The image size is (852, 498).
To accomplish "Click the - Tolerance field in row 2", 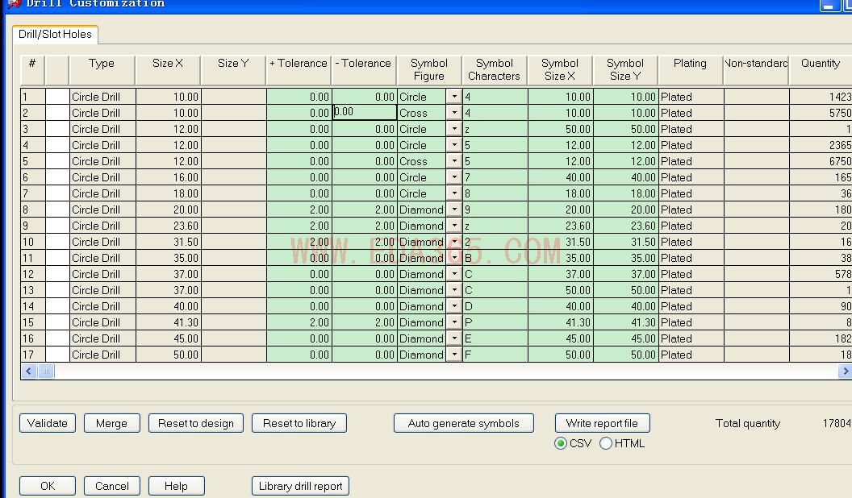I will tap(365, 112).
